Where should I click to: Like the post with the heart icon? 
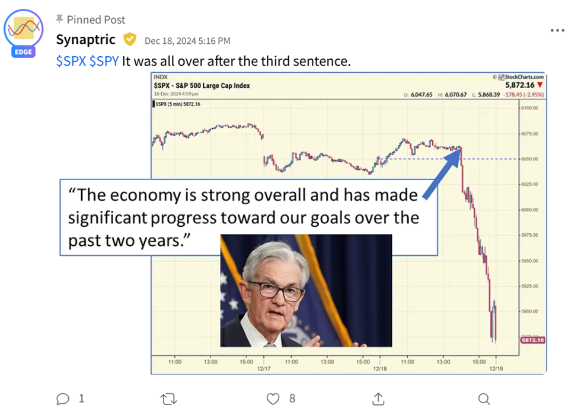(x=273, y=399)
